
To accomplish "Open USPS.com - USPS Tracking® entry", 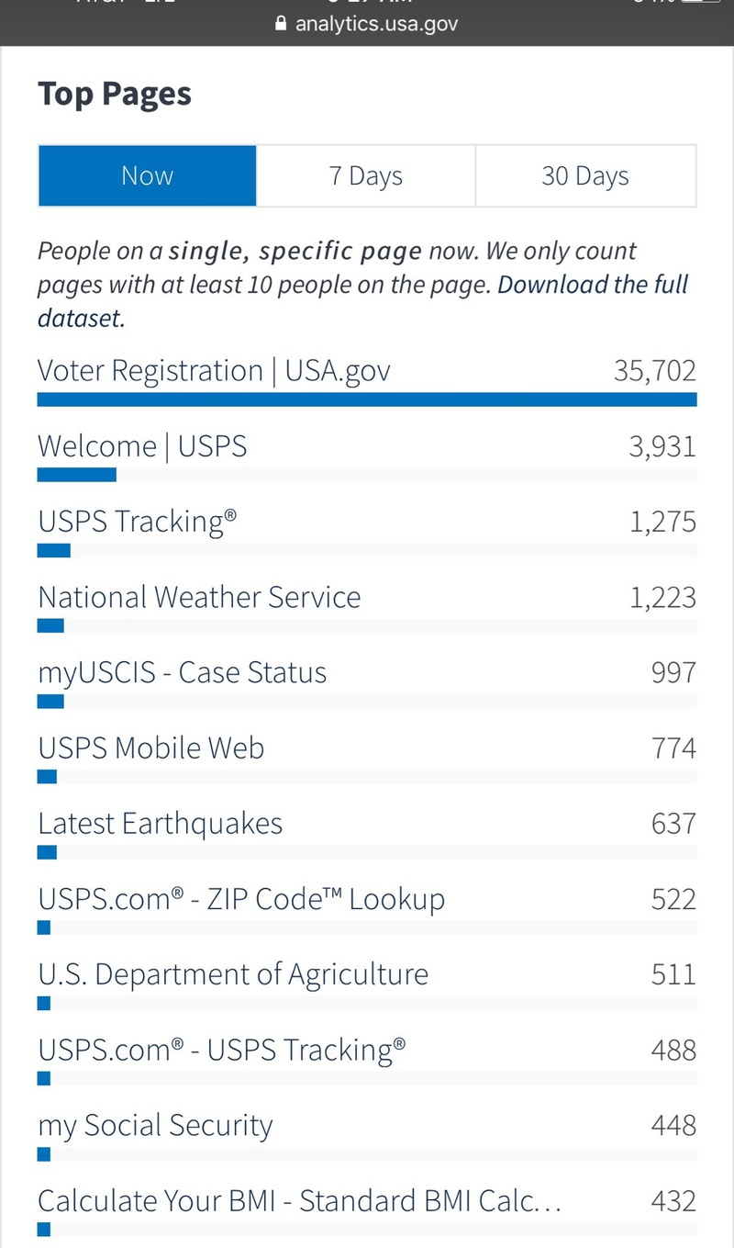I will click(x=221, y=1049).
